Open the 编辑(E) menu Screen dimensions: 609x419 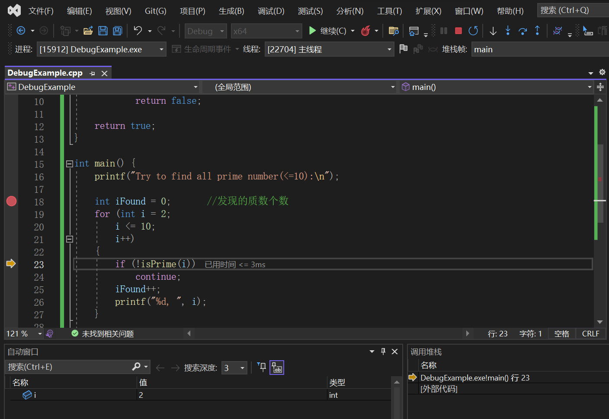pyautogui.click(x=80, y=11)
